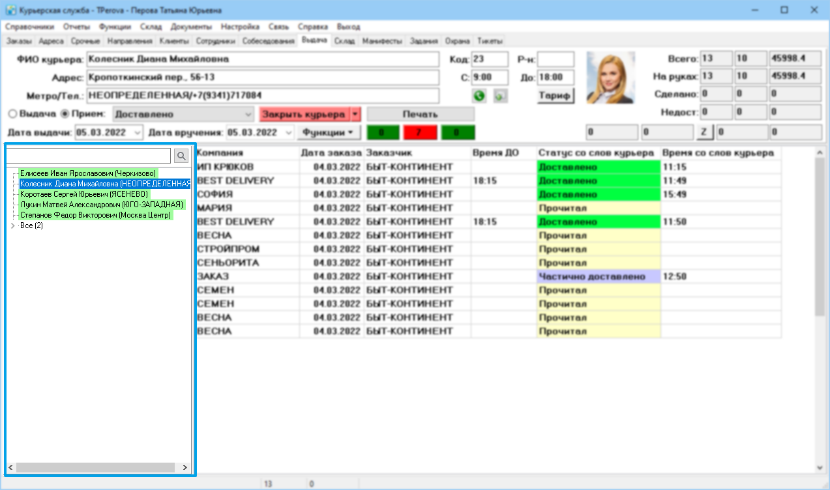Select the Выдача radio button
830x490 pixels.
[x=12, y=114]
